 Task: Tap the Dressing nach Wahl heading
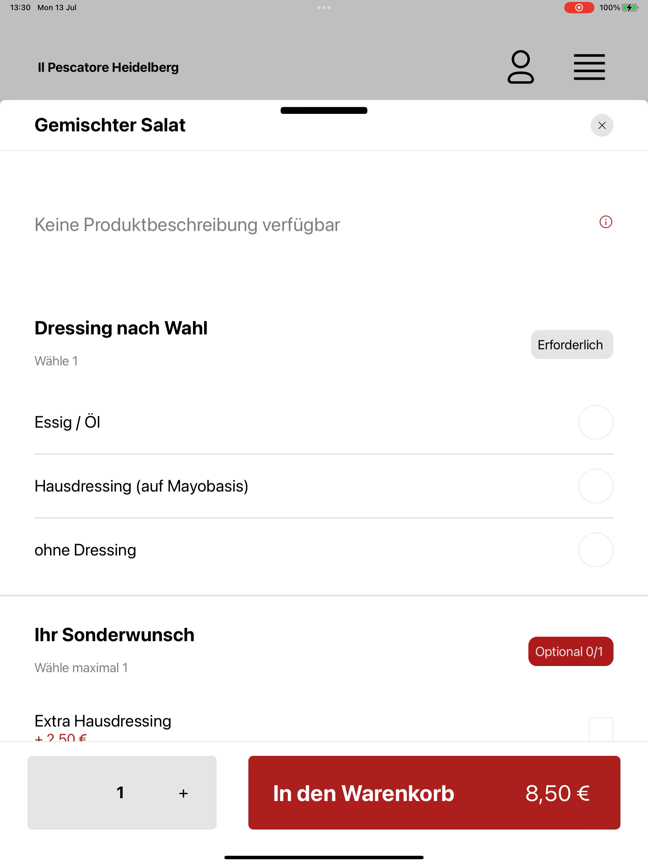coord(121,328)
